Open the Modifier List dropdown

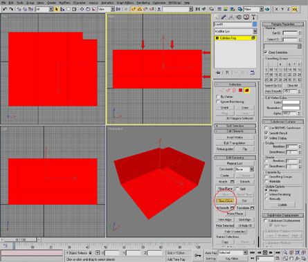[235, 31]
